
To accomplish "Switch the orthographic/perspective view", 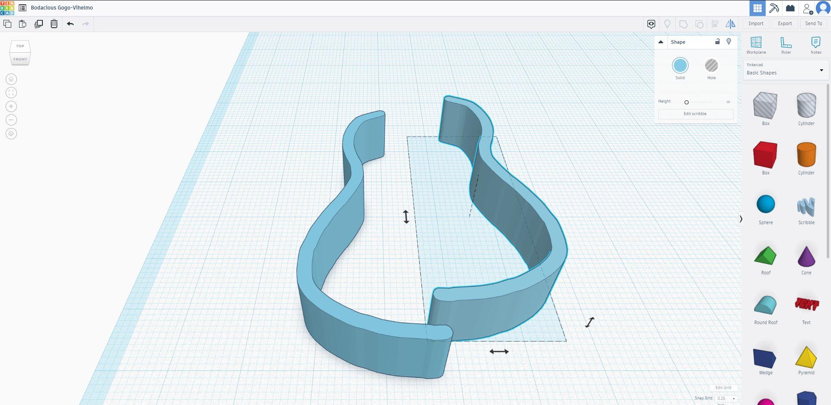I will coord(11,134).
